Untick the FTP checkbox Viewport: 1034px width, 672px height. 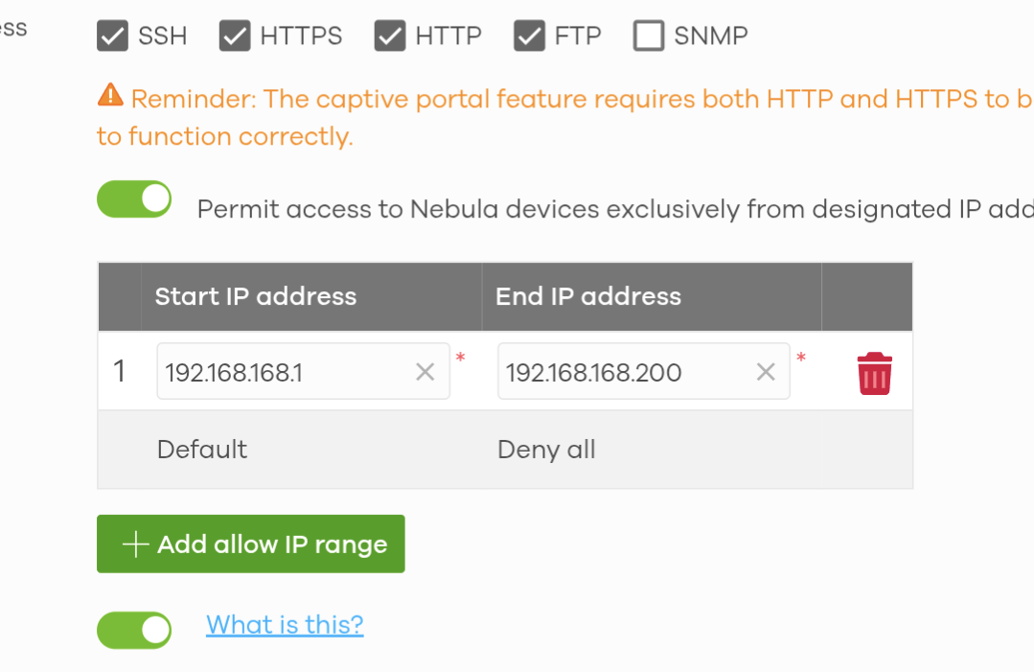click(x=529, y=36)
